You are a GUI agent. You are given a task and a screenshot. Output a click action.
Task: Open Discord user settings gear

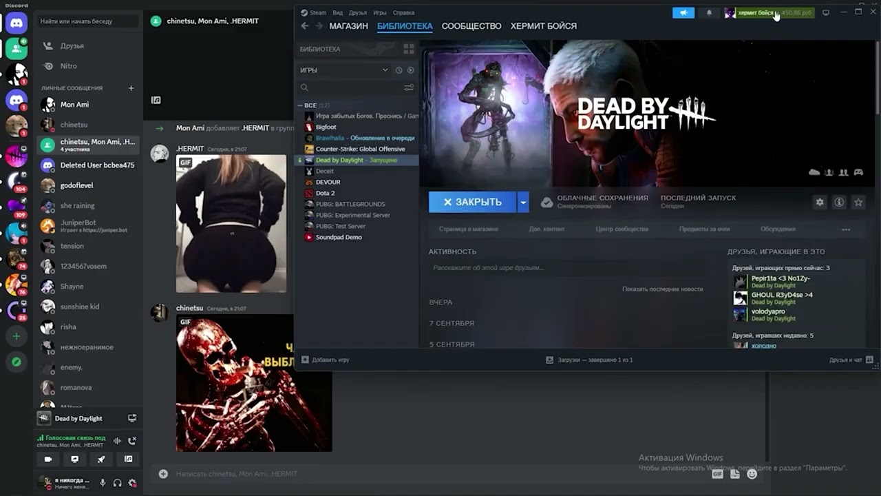click(132, 483)
